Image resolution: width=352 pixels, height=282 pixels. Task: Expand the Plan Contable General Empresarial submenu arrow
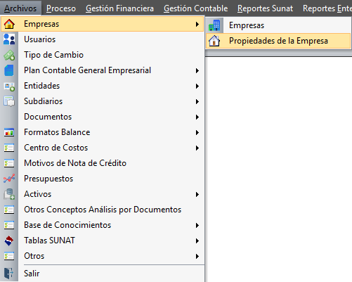[197, 70]
